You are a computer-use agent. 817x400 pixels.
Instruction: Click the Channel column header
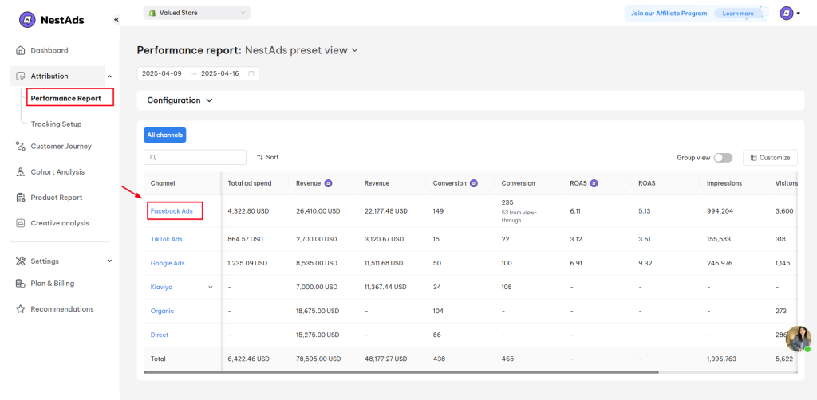click(163, 183)
